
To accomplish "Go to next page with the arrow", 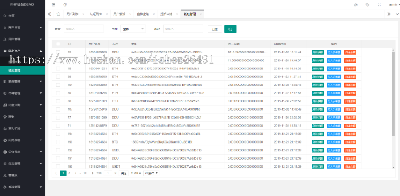I will [92, 173].
